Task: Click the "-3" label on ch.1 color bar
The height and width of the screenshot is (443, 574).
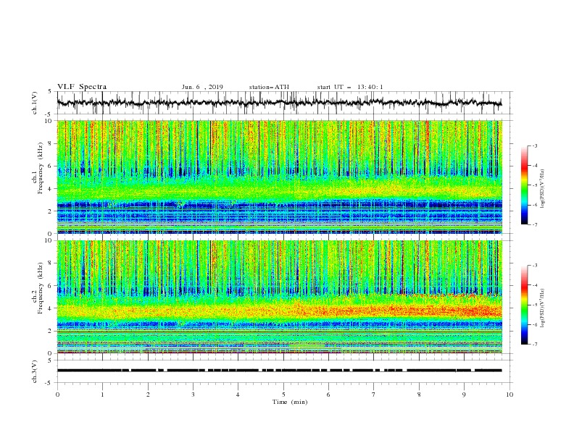Action: tap(535, 145)
